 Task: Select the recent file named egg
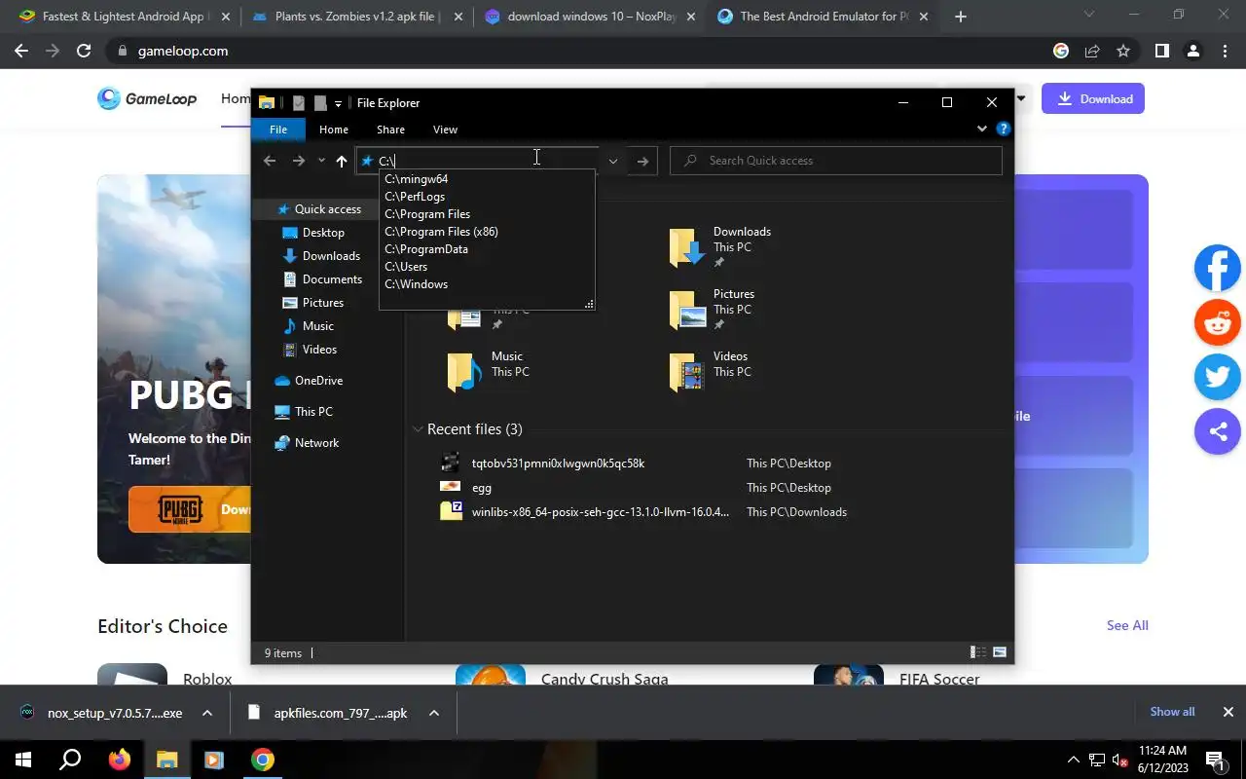[x=482, y=488]
